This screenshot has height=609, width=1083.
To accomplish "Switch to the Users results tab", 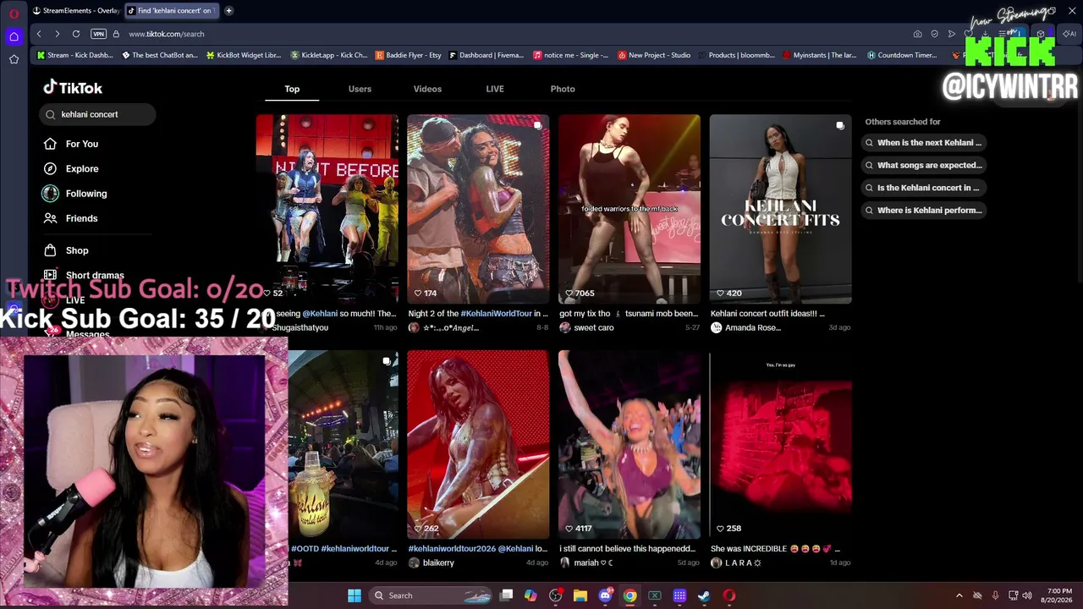I will [360, 89].
